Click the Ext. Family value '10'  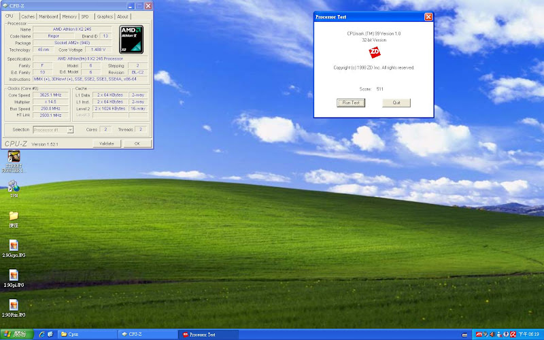(x=43, y=72)
